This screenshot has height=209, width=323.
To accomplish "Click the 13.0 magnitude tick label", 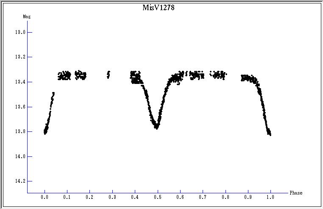I will 20,32.
